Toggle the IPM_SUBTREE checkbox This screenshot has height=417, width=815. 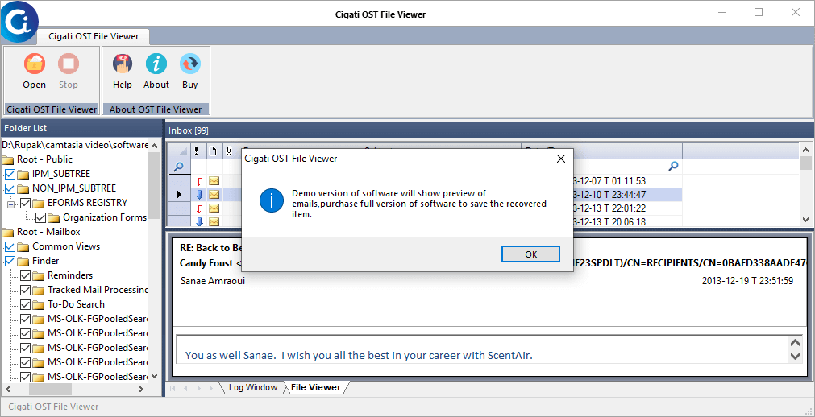pyautogui.click(x=10, y=173)
